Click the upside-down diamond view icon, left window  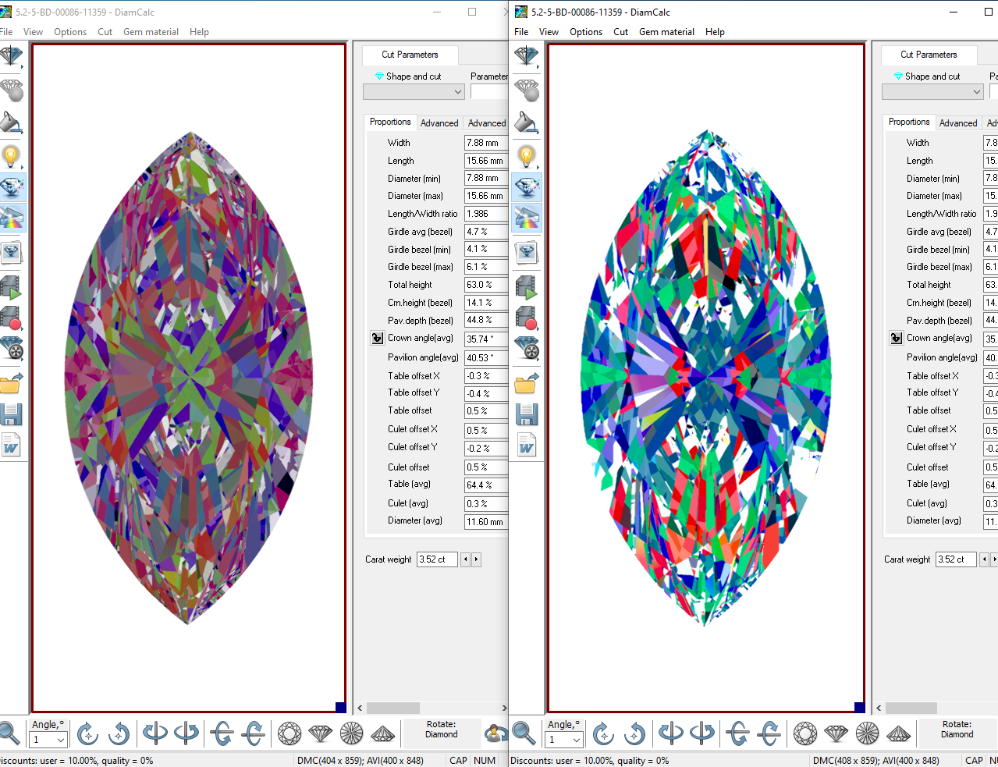pos(383,733)
